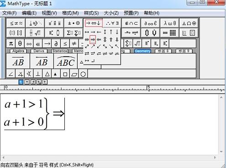Open the operator symbols palette ±•⊗
The width and height of the screenshot is (226, 168).
tap(74, 23)
